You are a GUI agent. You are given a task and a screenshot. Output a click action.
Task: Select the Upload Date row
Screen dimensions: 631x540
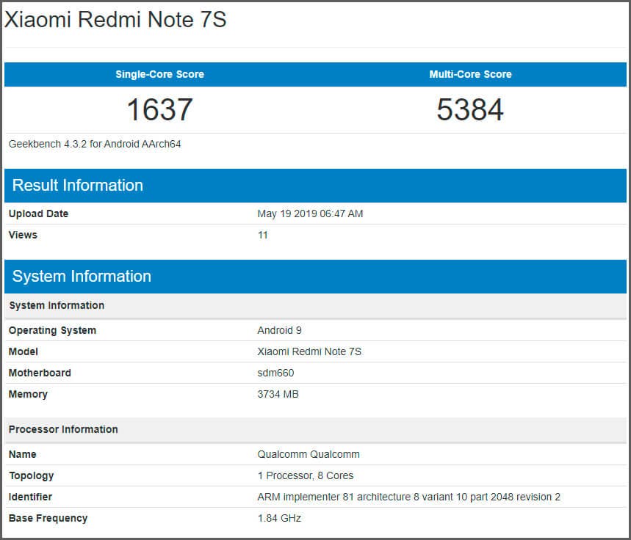(40, 214)
